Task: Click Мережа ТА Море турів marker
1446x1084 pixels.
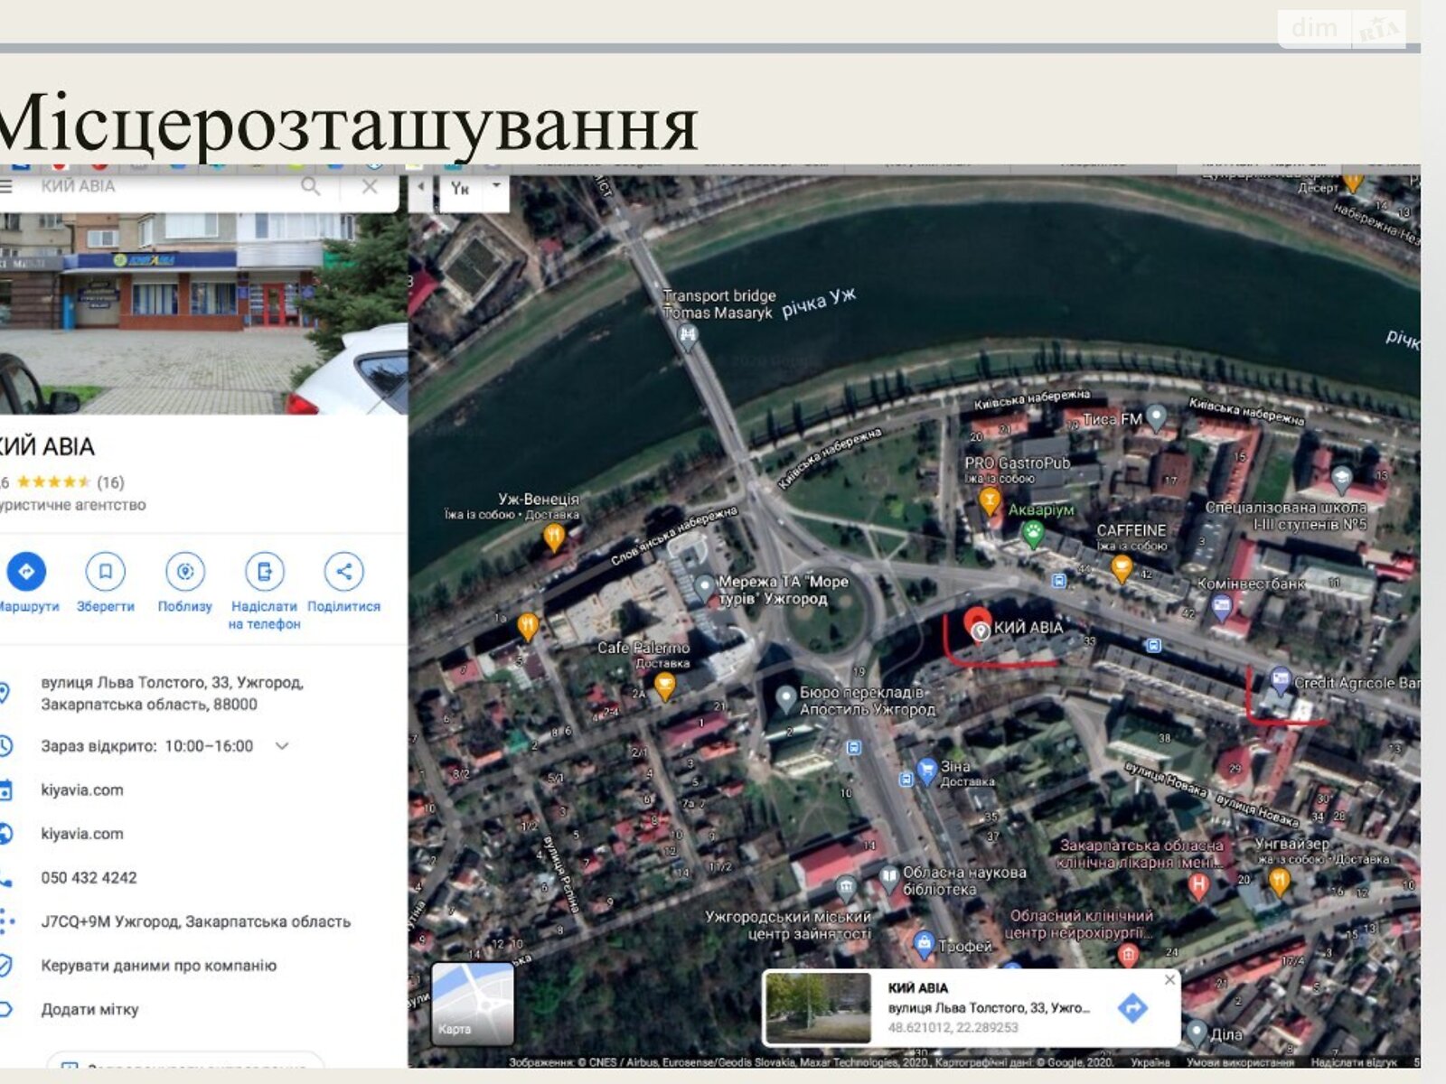Action: [x=705, y=587]
